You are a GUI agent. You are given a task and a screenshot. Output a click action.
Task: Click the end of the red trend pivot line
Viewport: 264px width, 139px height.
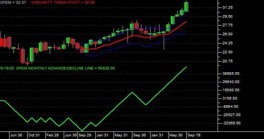click(x=186, y=21)
